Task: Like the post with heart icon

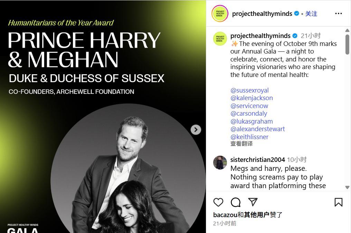Action: 218,202
